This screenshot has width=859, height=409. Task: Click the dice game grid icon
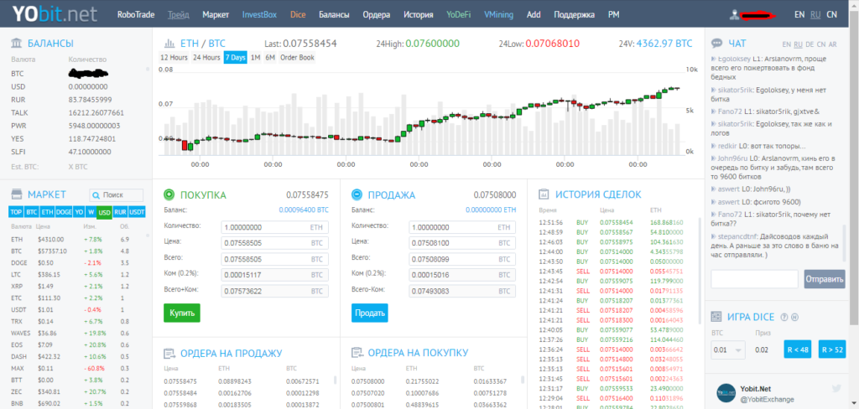[716, 317]
